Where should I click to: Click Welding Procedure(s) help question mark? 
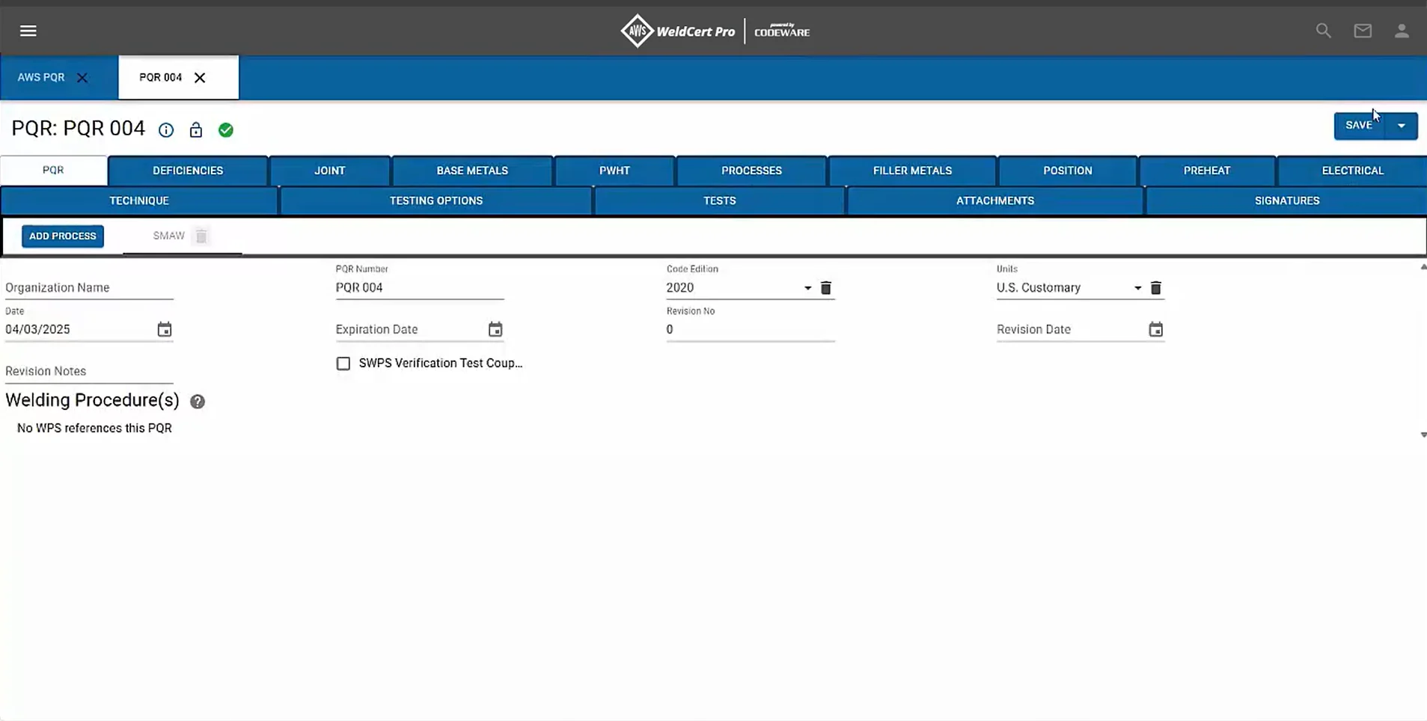click(x=198, y=402)
